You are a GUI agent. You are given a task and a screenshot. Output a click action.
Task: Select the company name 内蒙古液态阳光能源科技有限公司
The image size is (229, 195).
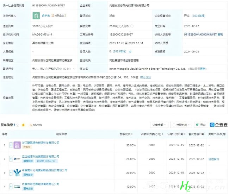pyautogui.click(x=129, y=6)
